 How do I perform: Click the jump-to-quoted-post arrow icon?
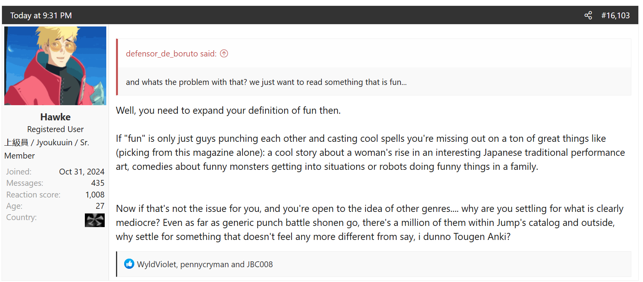click(x=224, y=54)
